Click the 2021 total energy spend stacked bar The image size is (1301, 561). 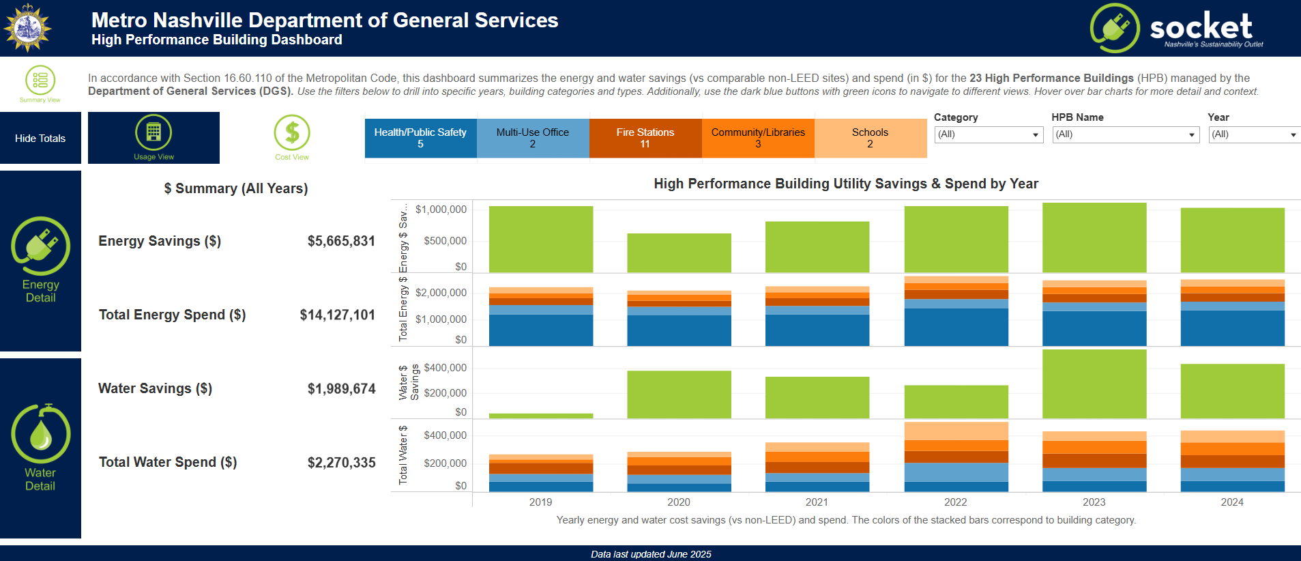[817, 316]
